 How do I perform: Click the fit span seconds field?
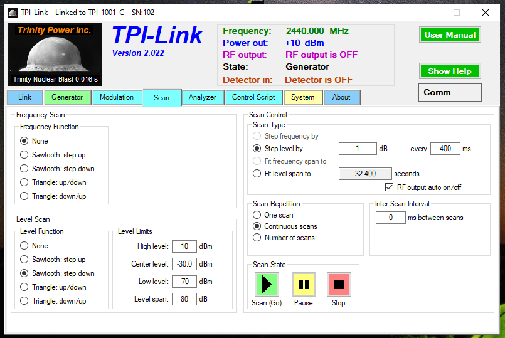point(365,174)
